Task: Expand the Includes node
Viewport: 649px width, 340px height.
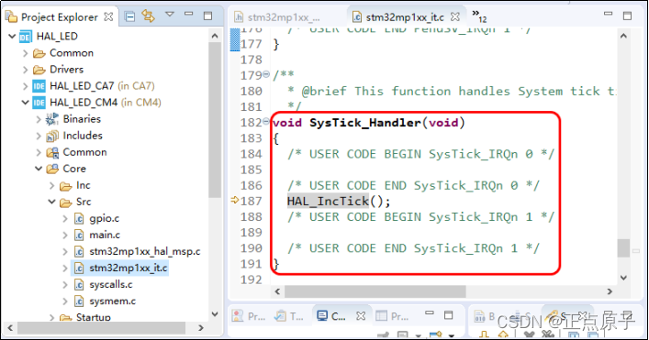Action: 39,136
